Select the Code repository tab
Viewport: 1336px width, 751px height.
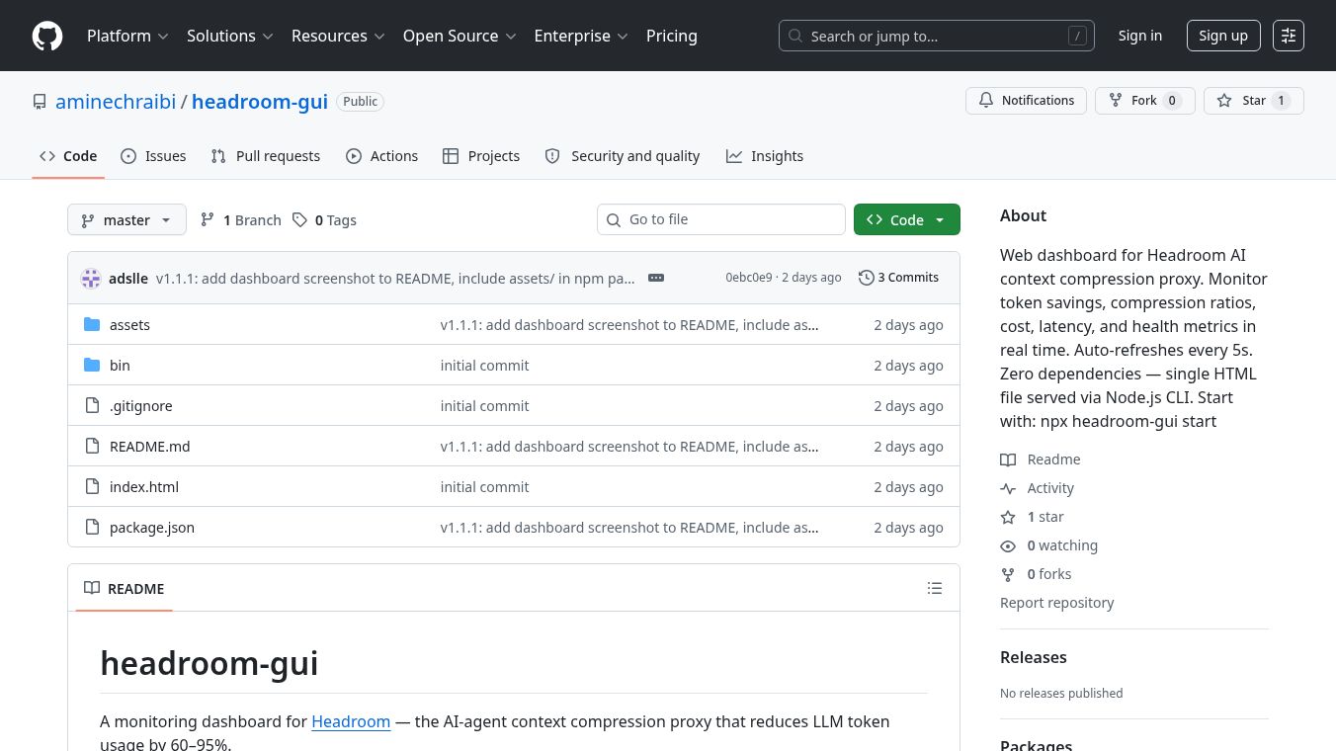pos(68,156)
